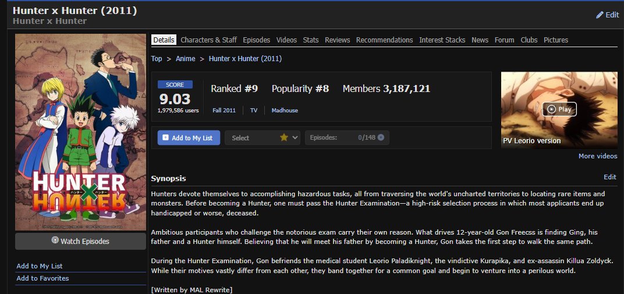Click the 1,979,586 users text
The width and height of the screenshot is (624, 294).
pyautogui.click(x=178, y=111)
